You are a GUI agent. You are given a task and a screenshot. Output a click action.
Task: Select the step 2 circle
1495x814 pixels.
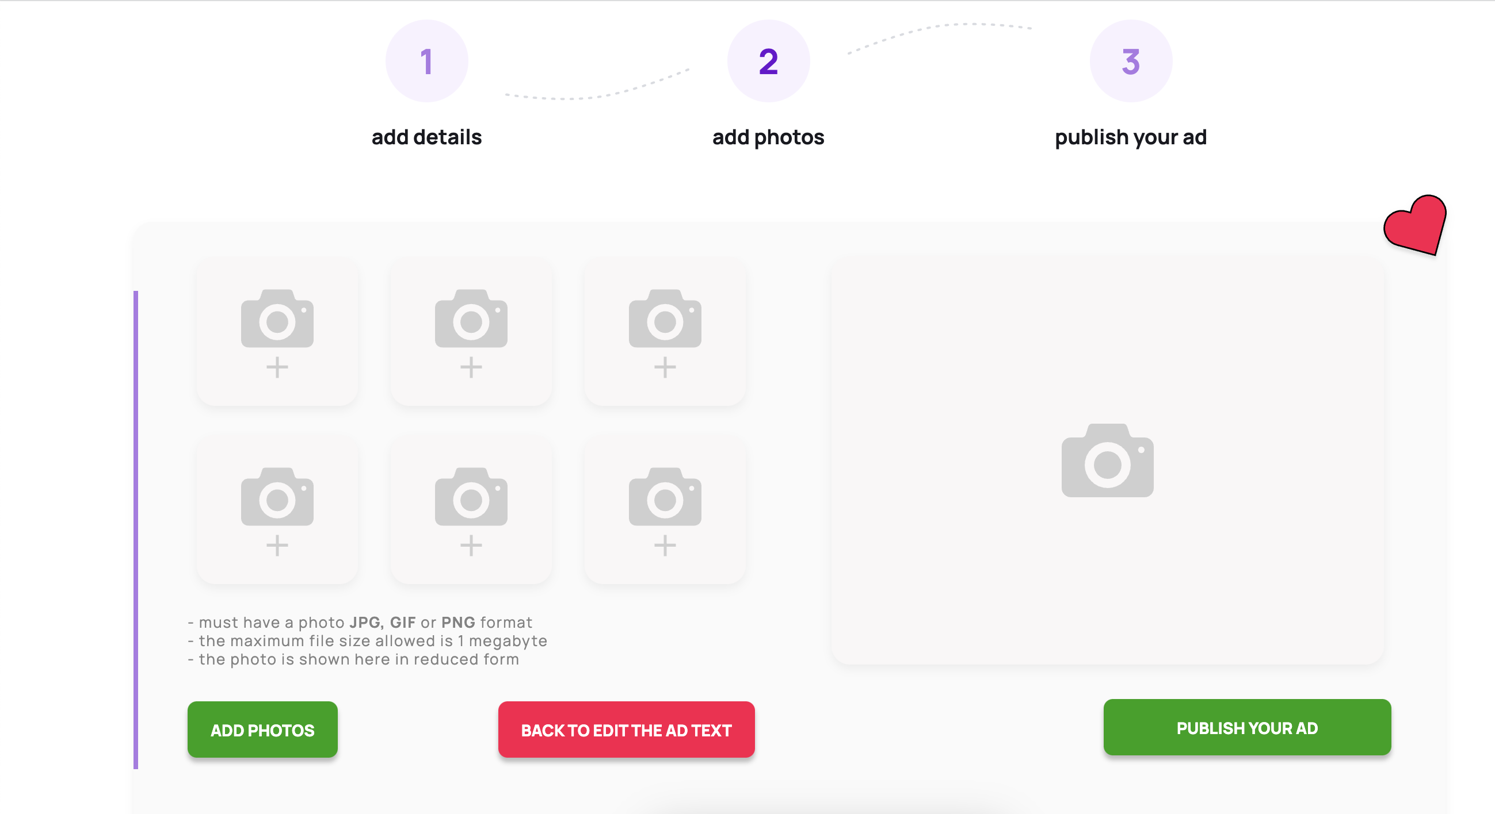[x=768, y=61]
